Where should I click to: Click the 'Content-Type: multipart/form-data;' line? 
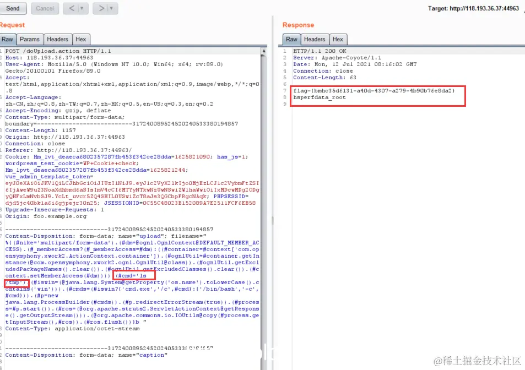(64, 117)
